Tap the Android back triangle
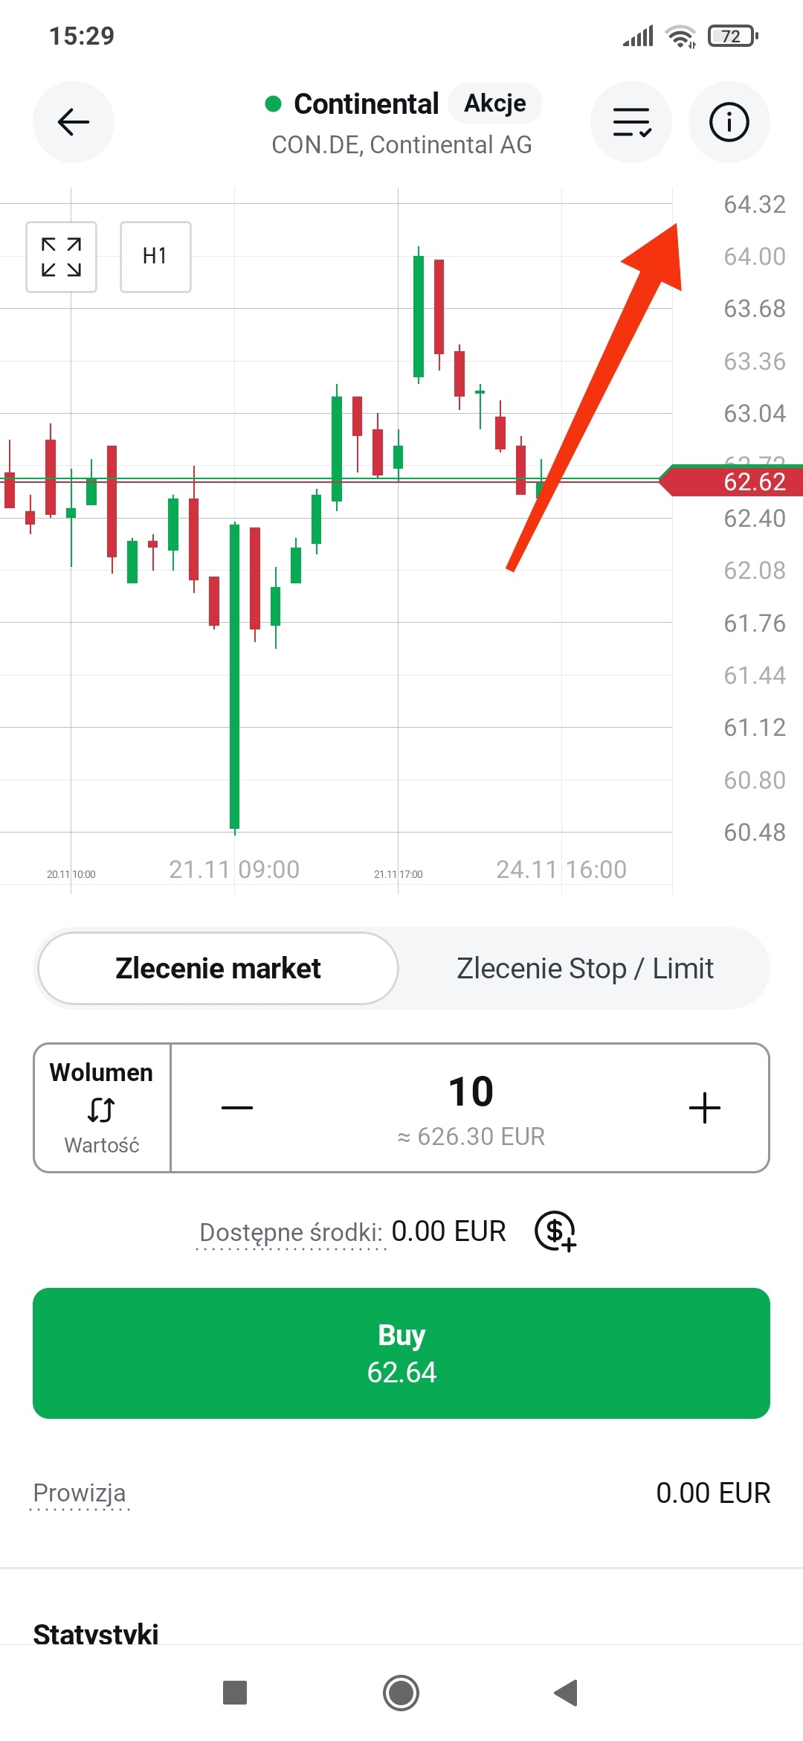 point(566,1693)
